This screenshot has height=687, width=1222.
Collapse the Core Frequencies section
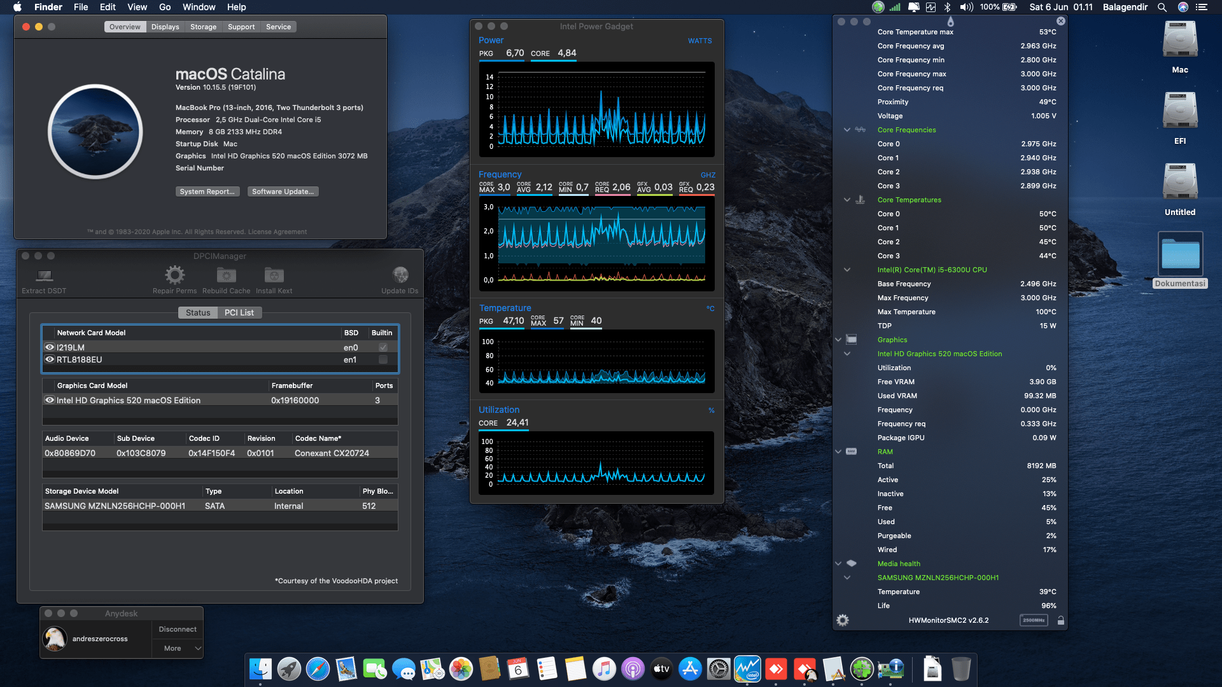click(847, 129)
